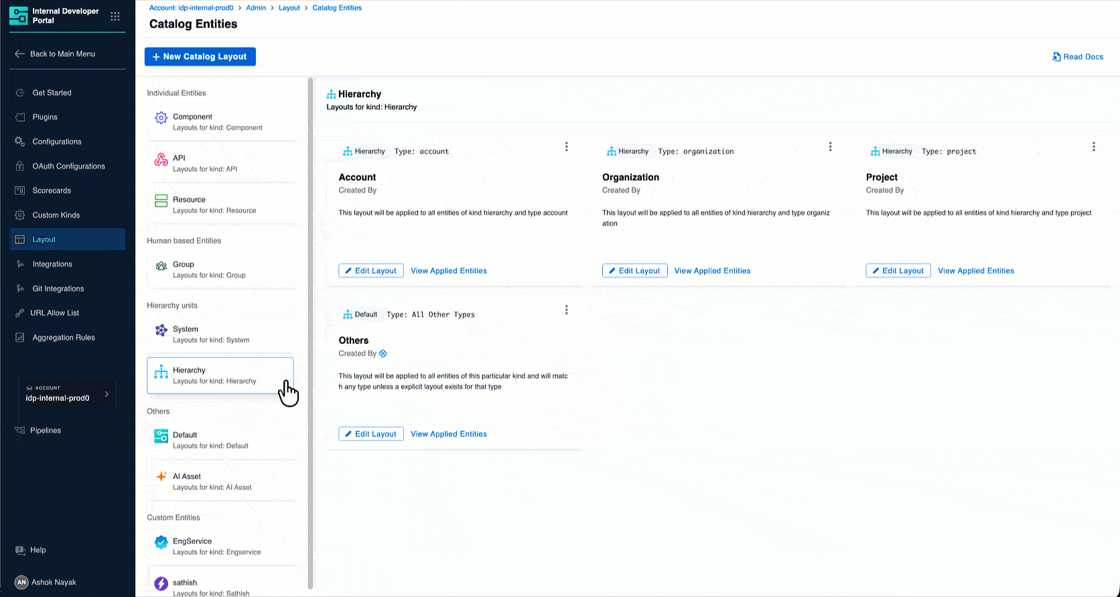Click the Project card title
This screenshot has height=597, width=1120.
click(882, 177)
